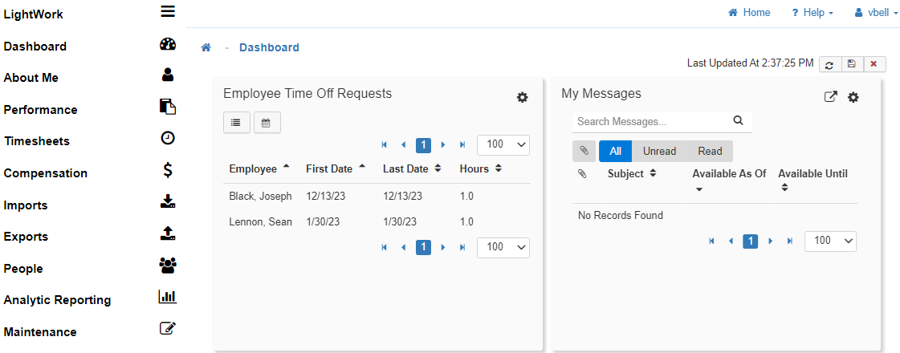The width and height of the screenshot is (900, 353).
Task: Expand the vbell user menu
Action: click(x=876, y=13)
